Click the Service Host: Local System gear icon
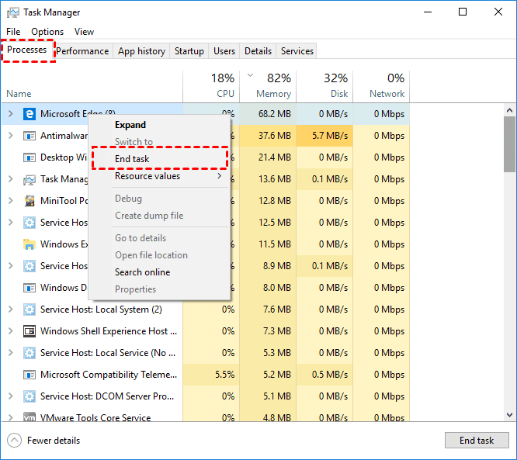The width and height of the screenshot is (517, 460). (29, 310)
